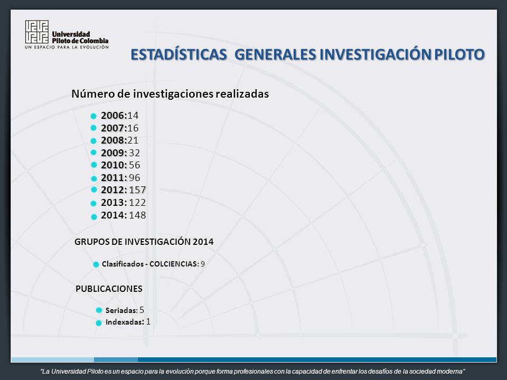Viewport: 507px width, 380px height.
Task: Select the 'Seriadas: 5' line
Action: click(125, 310)
